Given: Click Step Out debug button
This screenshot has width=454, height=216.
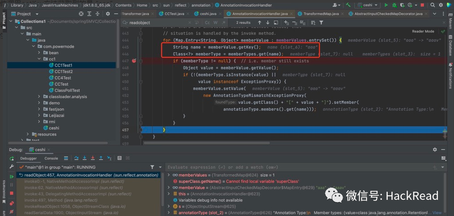Looking at the screenshot, I should (101, 158).
